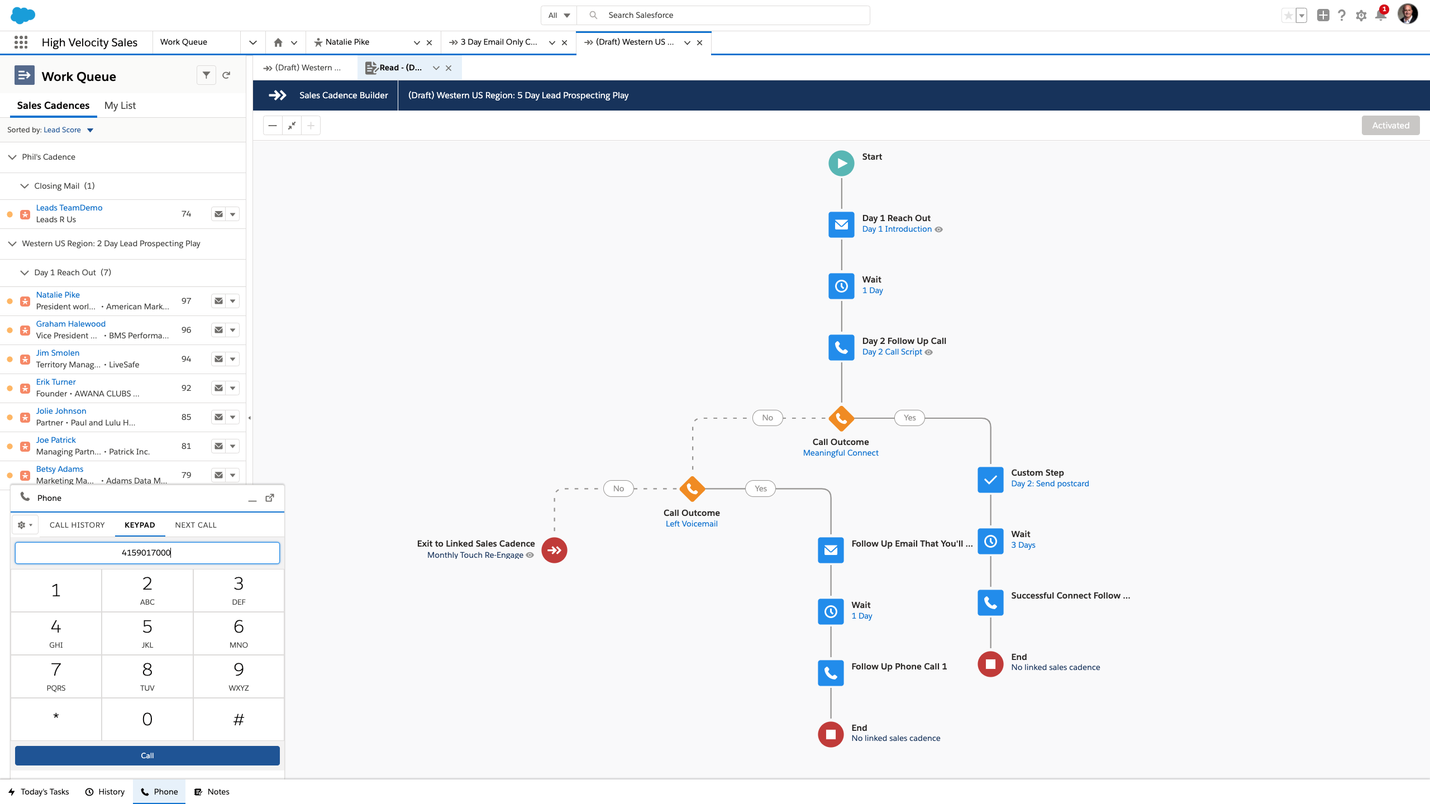Viewport: 1430px width, 804px height.
Task: Click the phone icon in the softphone panel
Action: [23, 497]
